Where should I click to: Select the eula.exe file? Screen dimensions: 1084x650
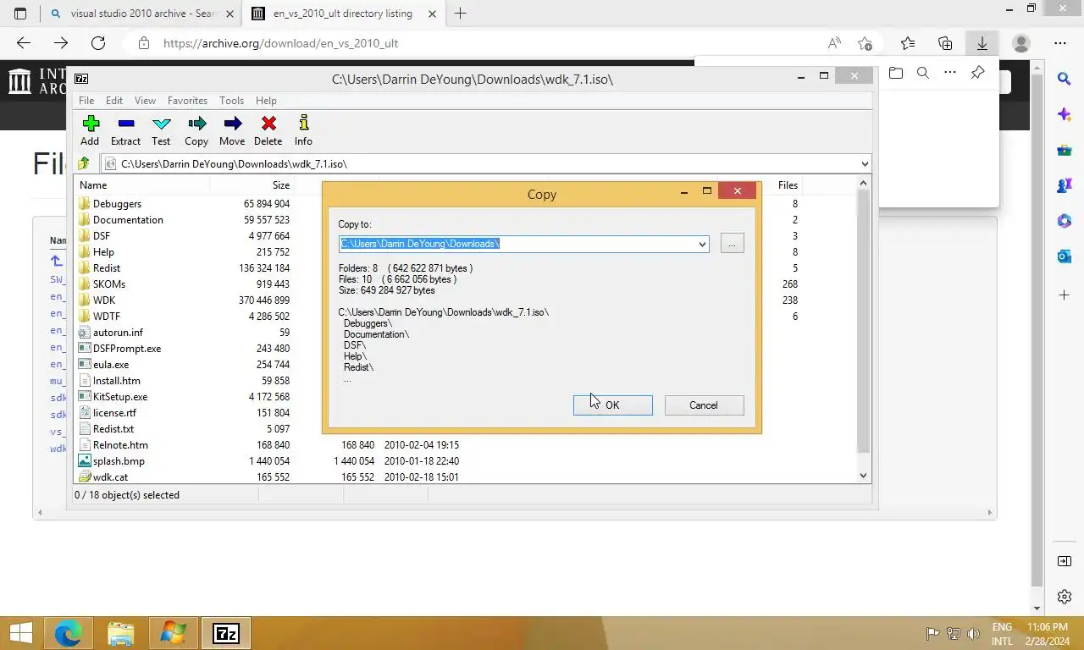pos(111,365)
